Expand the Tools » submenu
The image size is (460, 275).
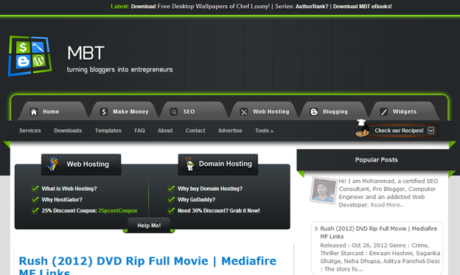(264, 130)
